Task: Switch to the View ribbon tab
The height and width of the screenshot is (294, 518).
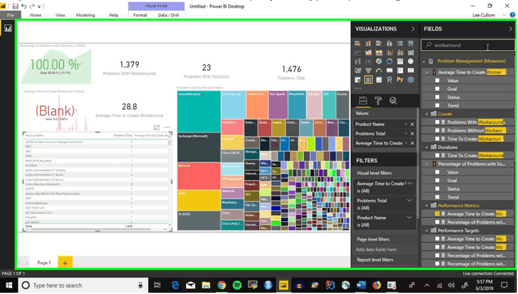Action: click(x=60, y=15)
